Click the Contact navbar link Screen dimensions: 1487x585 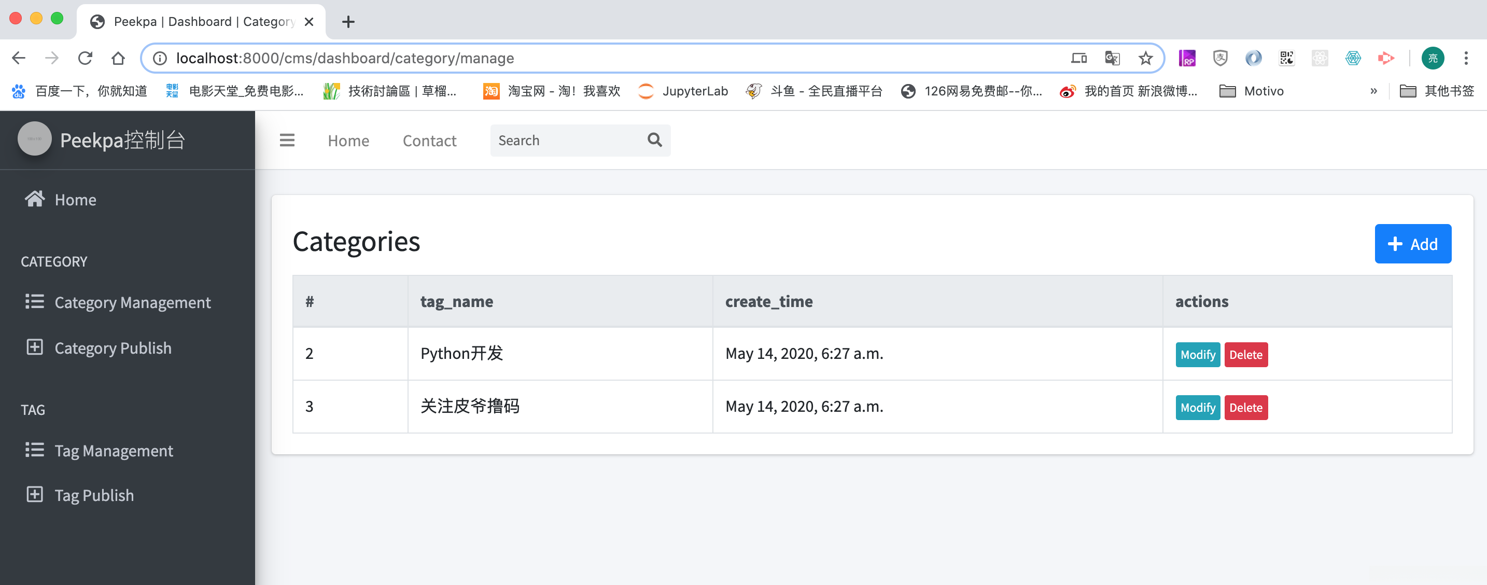coord(429,141)
